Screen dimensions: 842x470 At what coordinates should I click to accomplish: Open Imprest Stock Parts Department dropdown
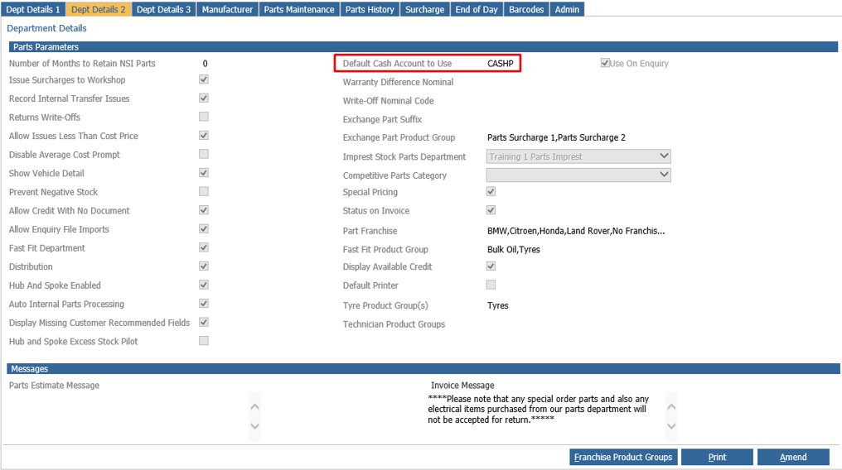coord(578,156)
